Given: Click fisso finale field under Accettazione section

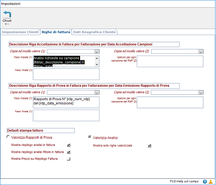Looking at the screenshot, I should pos(66,74).
